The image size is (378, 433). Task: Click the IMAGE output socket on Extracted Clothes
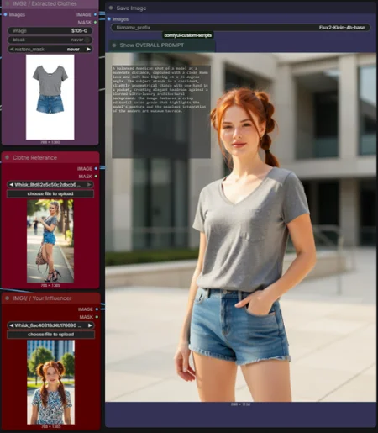click(x=96, y=14)
